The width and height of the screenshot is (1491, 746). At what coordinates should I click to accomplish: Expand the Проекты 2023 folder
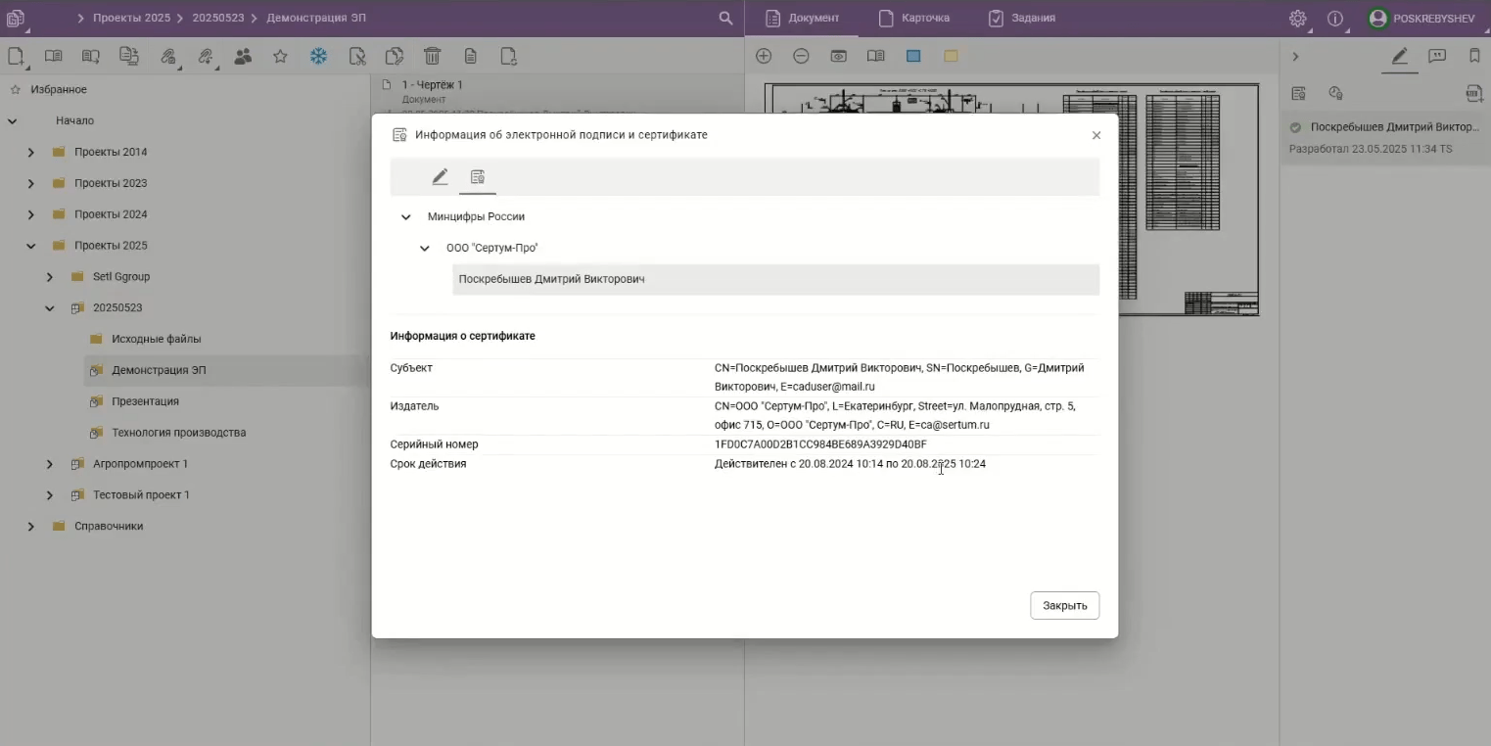point(31,183)
